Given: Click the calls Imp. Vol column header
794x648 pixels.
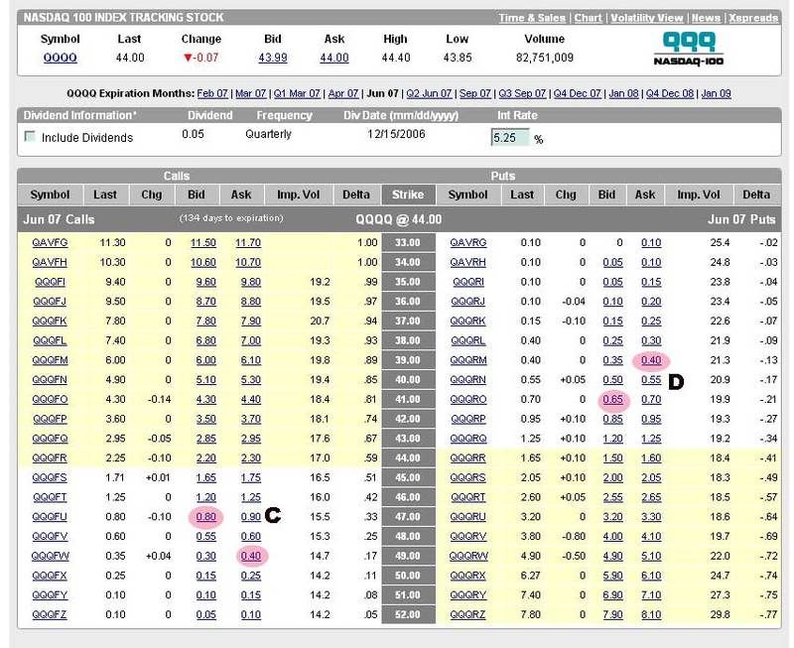Looking at the screenshot, I should coord(299,194).
